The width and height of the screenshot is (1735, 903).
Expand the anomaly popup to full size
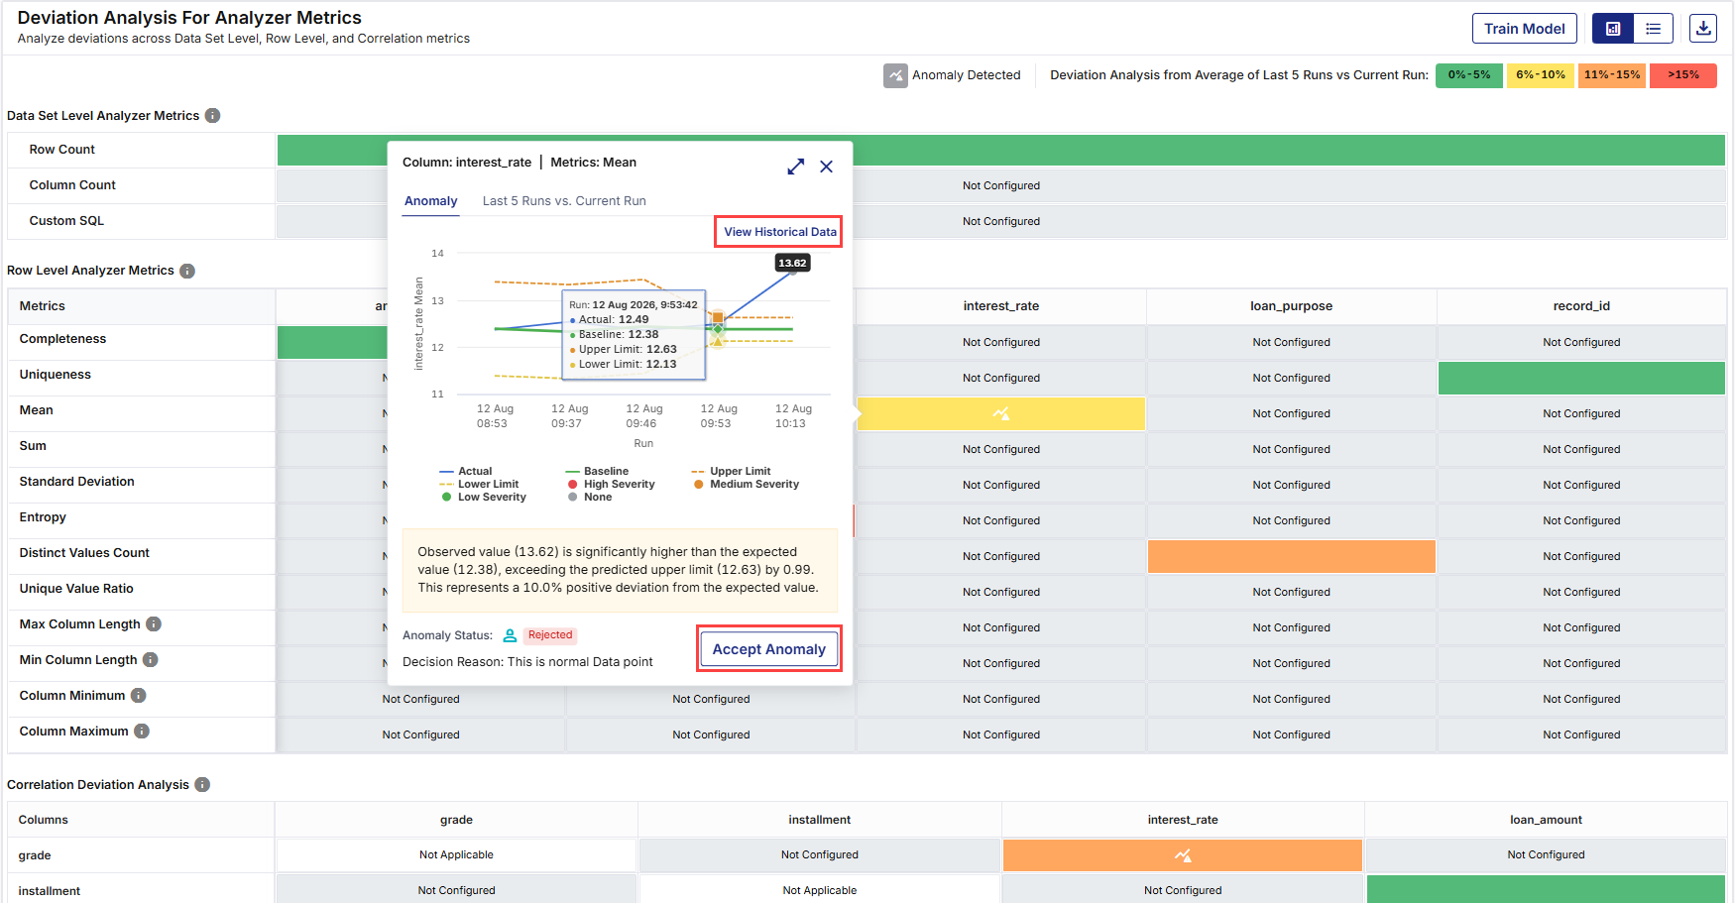tap(795, 167)
